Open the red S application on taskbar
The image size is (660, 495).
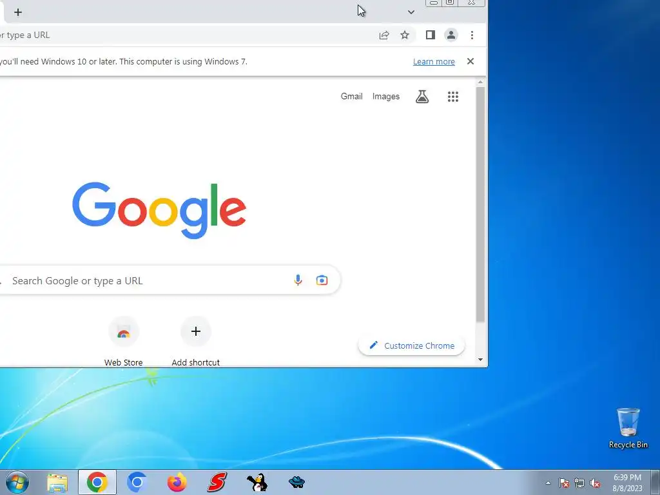coord(217,482)
